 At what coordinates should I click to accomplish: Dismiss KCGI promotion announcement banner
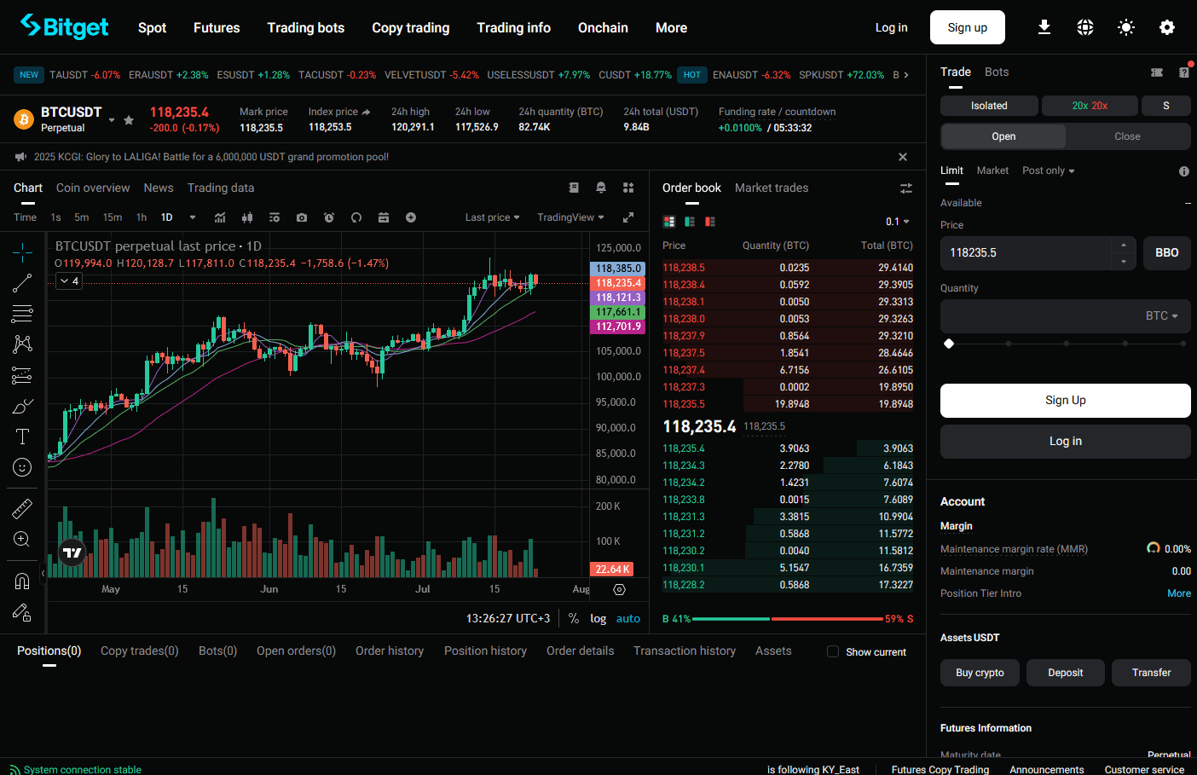coord(903,157)
